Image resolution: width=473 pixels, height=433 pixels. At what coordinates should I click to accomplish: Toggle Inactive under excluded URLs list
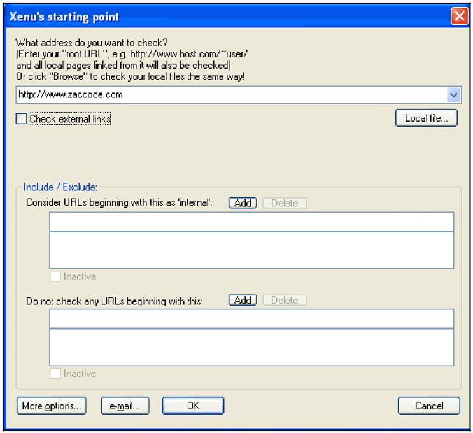click(x=55, y=374)
